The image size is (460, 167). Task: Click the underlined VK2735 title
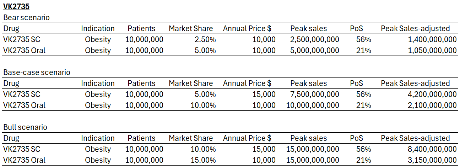pyautogui.click(x=16, y=6)
